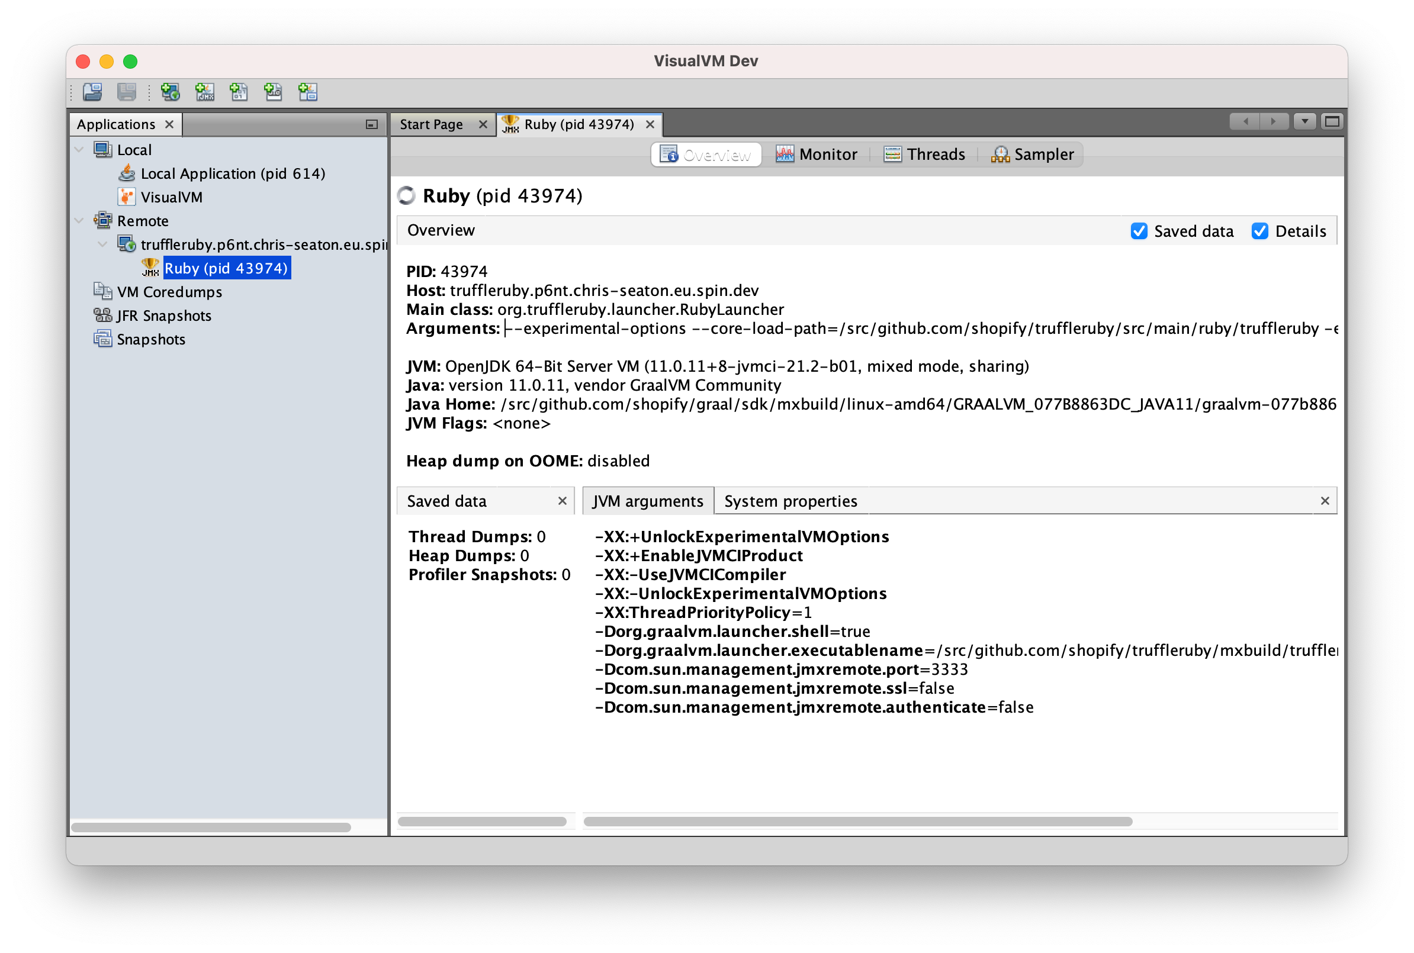Close the Applications panel tab
The image size is (1414, 953).
tap(169, 124)
